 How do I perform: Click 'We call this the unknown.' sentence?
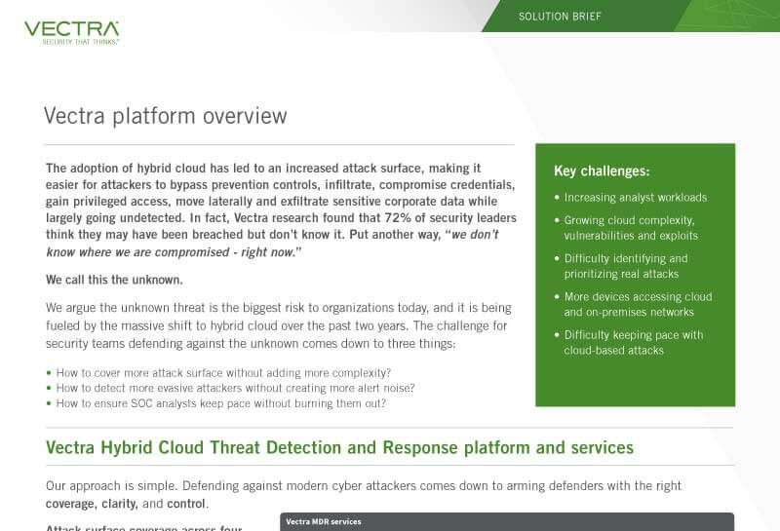[114, 280]
